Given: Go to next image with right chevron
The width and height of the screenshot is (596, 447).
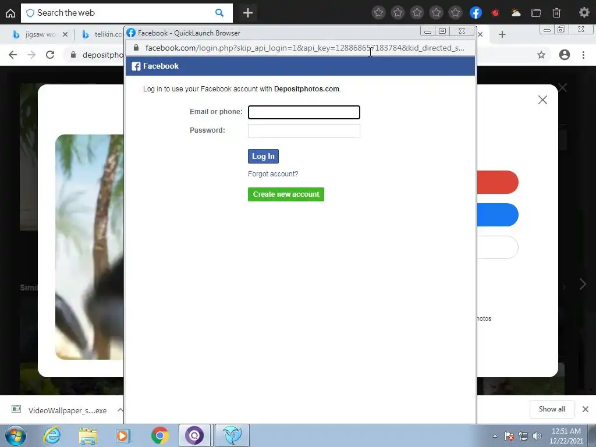Looking at the screenshot, I should tap(582, 284).
